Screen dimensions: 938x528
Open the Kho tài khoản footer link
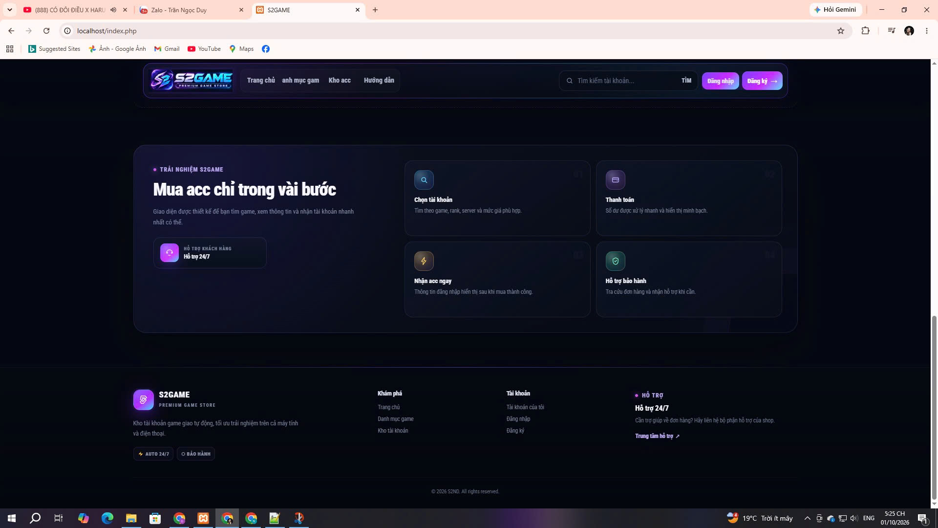click(x=393, y=431)
